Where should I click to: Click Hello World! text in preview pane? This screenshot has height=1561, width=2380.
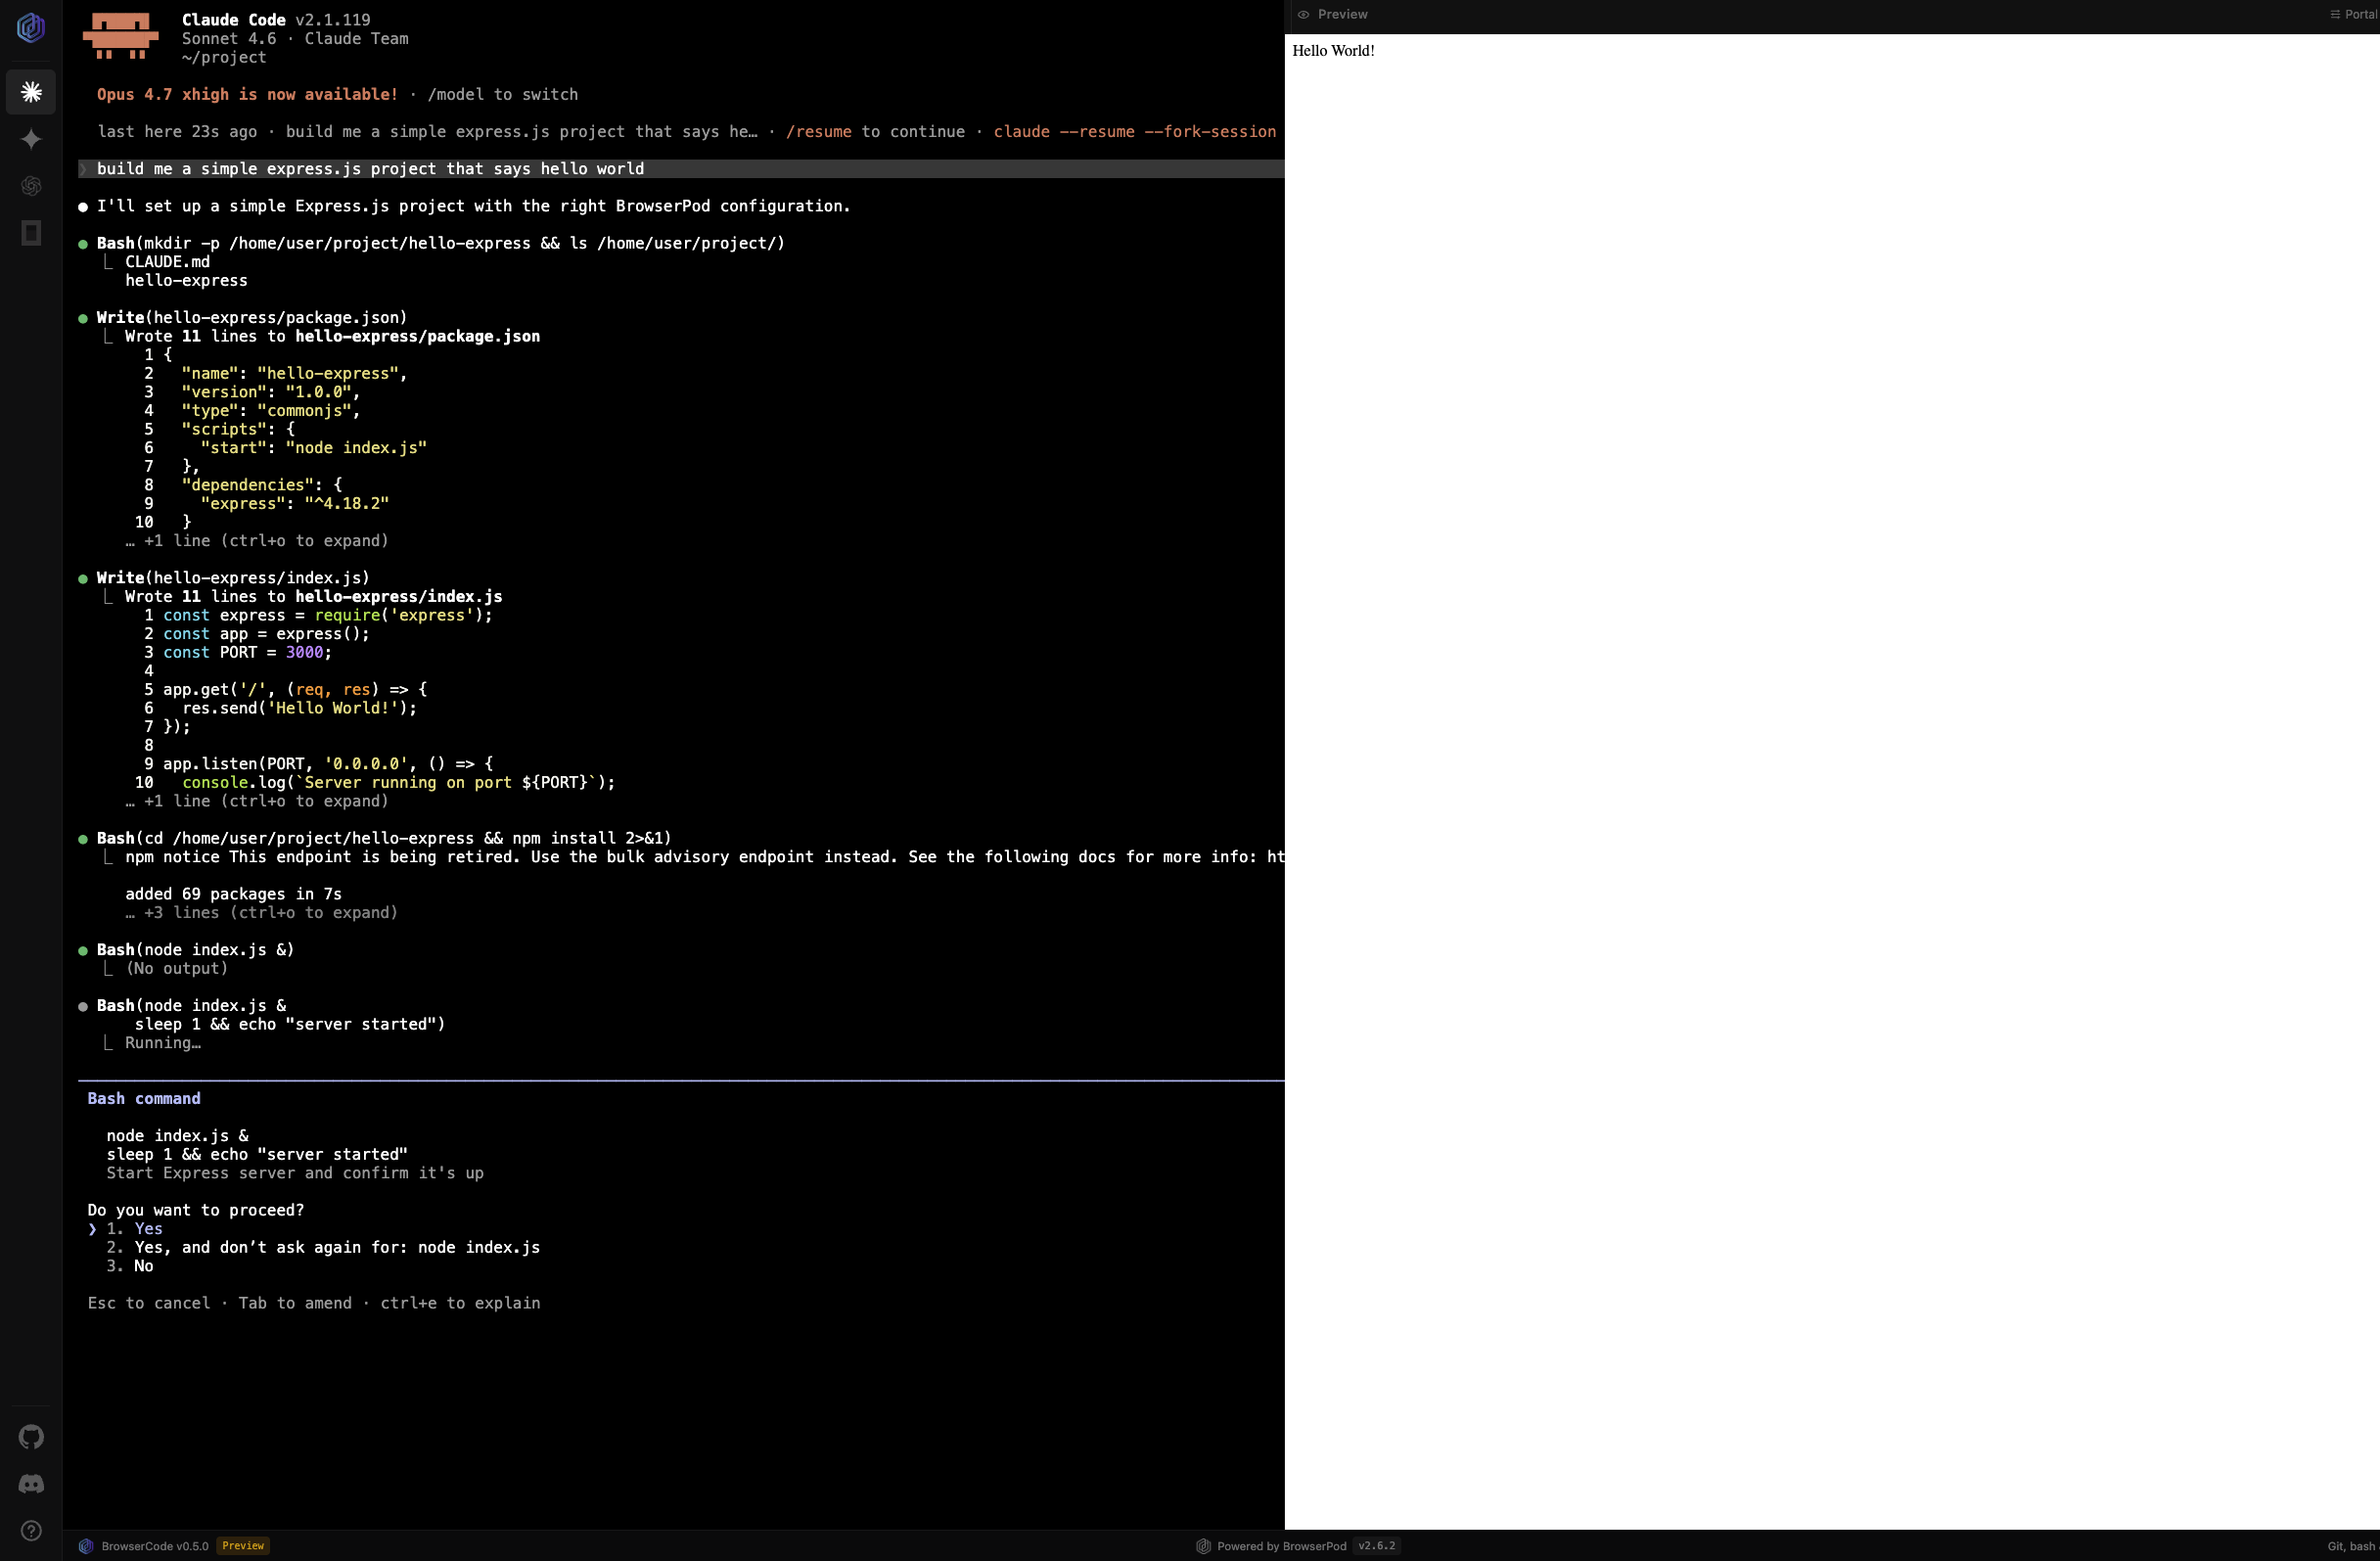[x=1333, y=51]
